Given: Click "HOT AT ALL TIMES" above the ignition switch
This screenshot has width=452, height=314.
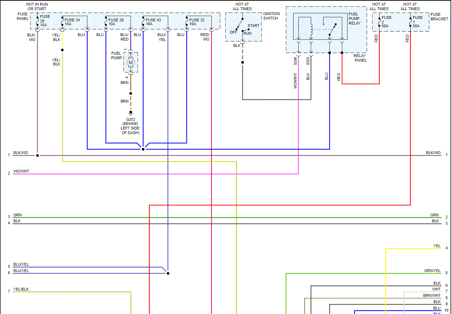Looking at the screenshot, I should 242,7.
